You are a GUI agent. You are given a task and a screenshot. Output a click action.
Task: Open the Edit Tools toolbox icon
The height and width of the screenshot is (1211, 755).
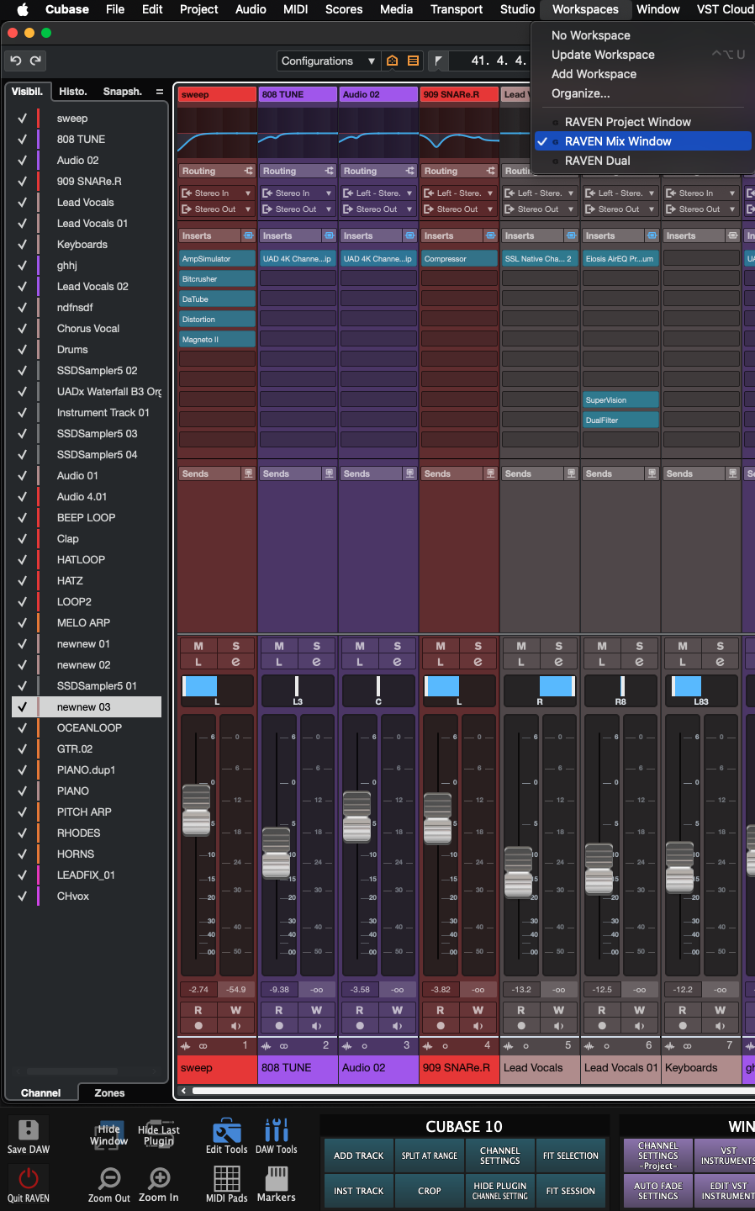coord(227,1129)
